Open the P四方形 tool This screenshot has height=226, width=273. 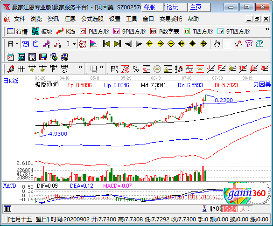coord(94,32)
